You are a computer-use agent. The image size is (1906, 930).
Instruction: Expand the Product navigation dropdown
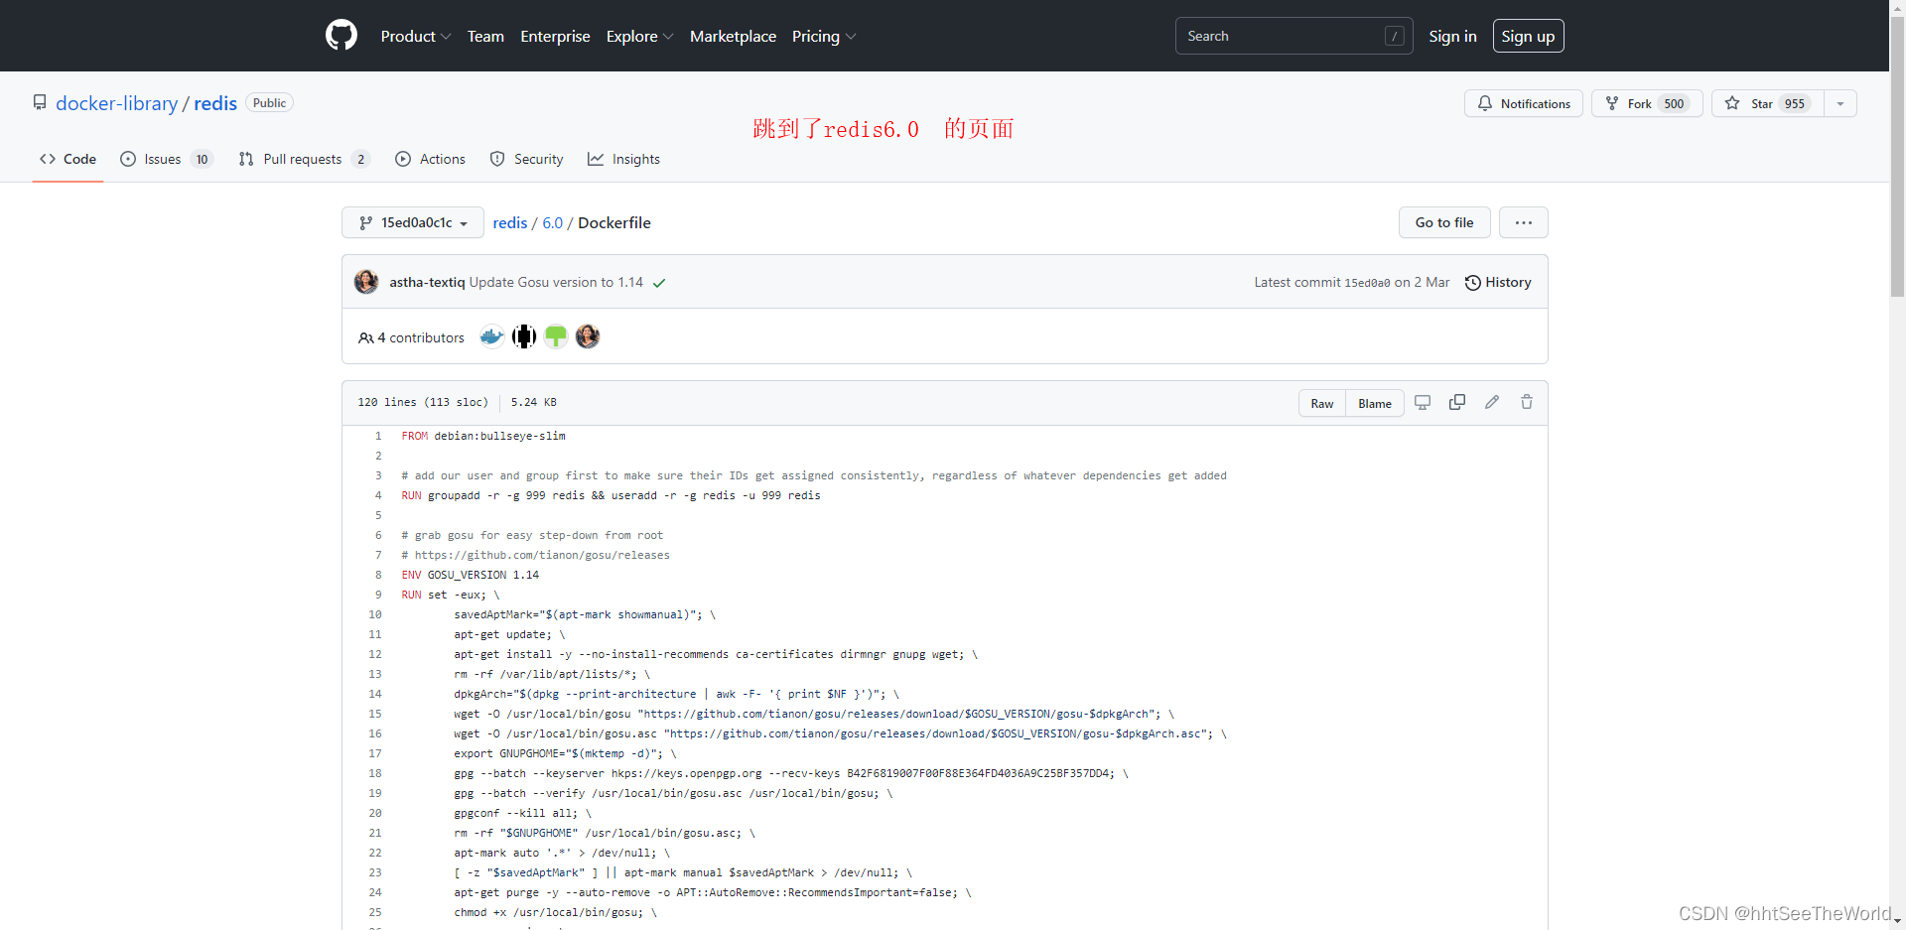click(x=415, y=36)
